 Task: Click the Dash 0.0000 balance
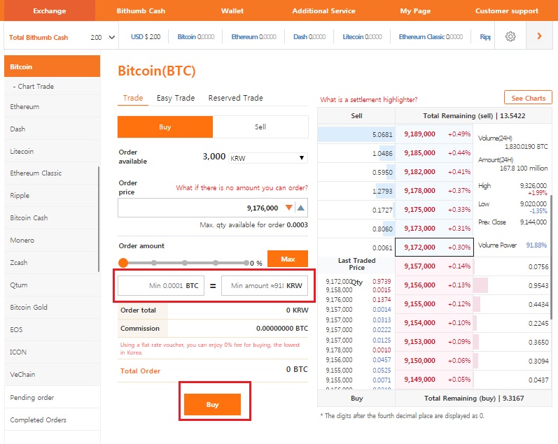coord(309,36)
